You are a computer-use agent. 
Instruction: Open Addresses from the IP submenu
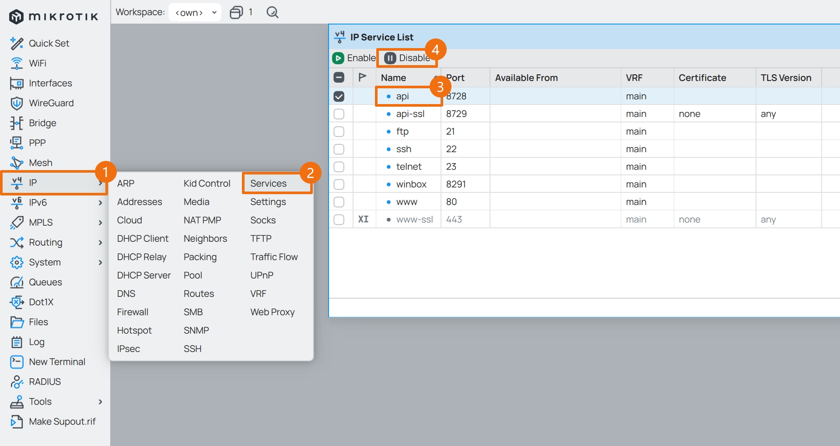[x=140, y=202]
